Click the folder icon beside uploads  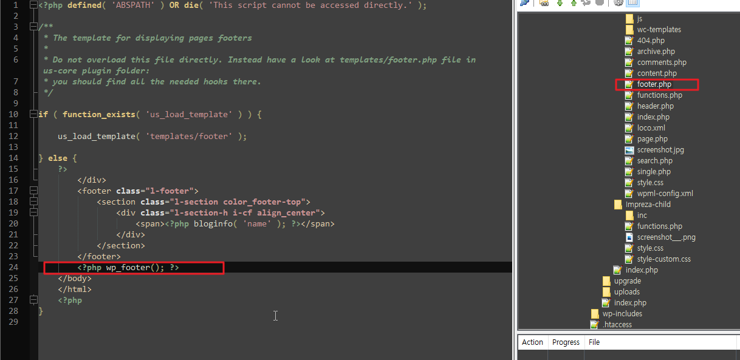606,291
